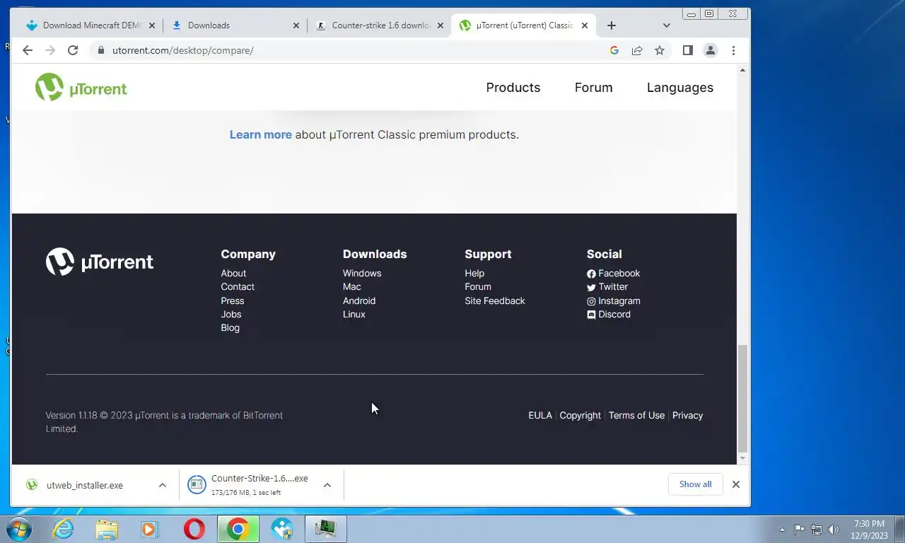Open the Languages menu

point(680,88)
